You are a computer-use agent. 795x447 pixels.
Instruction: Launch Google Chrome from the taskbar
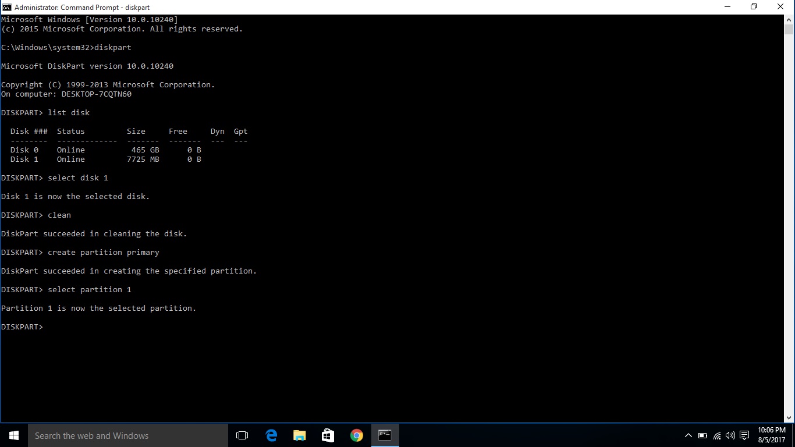coord(356,435)
